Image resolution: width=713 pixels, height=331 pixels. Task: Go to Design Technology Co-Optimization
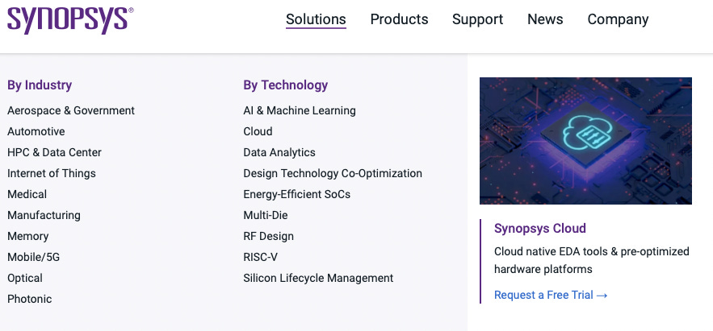pyautogui.click(x=333, y=173)
